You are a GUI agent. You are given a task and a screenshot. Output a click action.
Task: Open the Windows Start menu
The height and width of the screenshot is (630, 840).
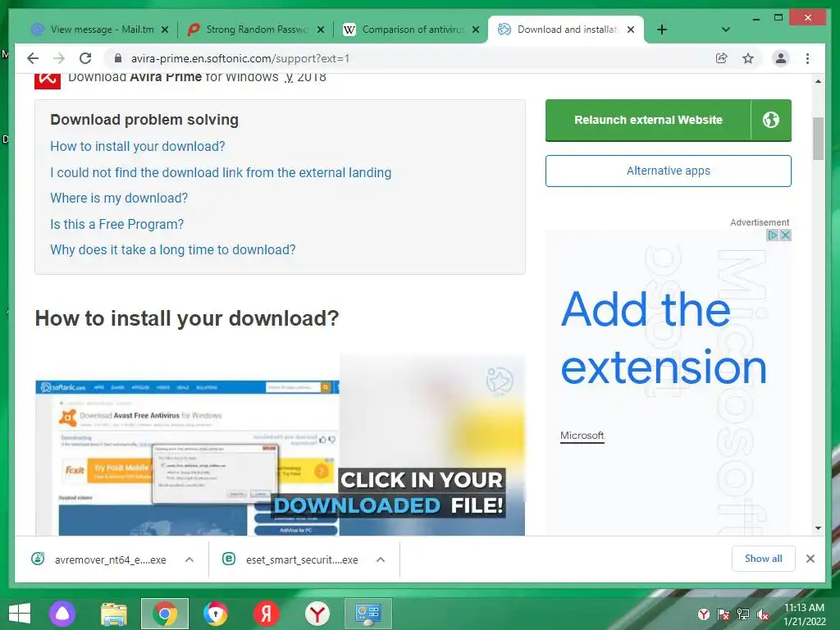click(x=20, y=614)
